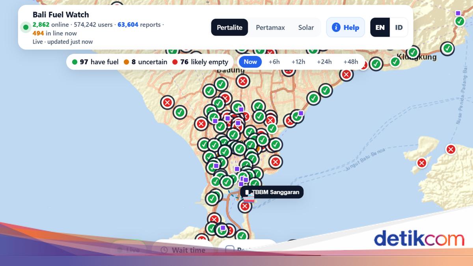The width and height of the screenshot is (473, 266).
Task: Show the +6h forecast
Action: tap(274, 62)
